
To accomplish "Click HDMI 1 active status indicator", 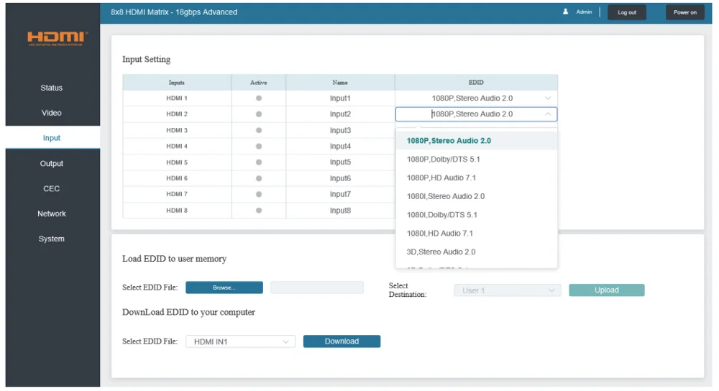I will point(259,98).
